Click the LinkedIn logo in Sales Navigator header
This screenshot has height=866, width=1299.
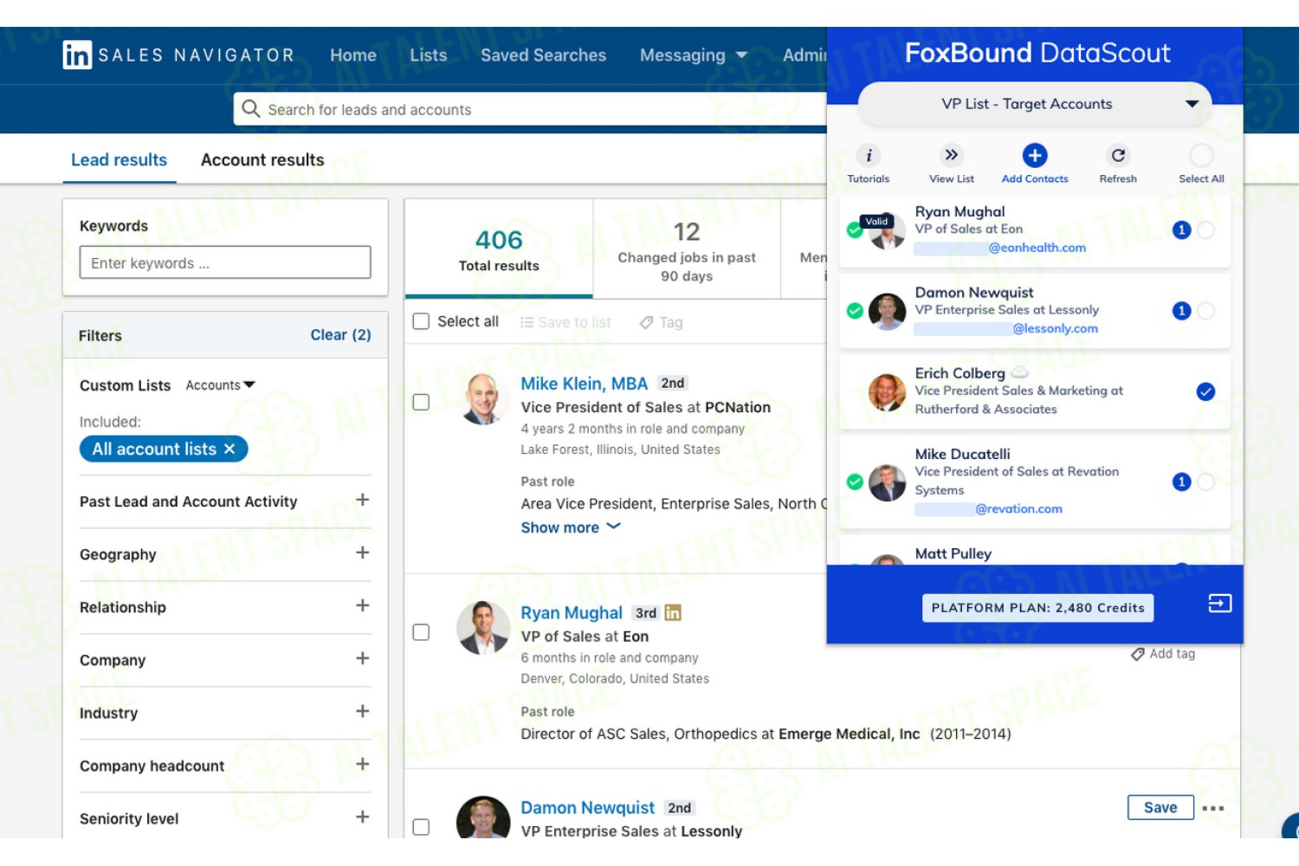coord(77,55)
